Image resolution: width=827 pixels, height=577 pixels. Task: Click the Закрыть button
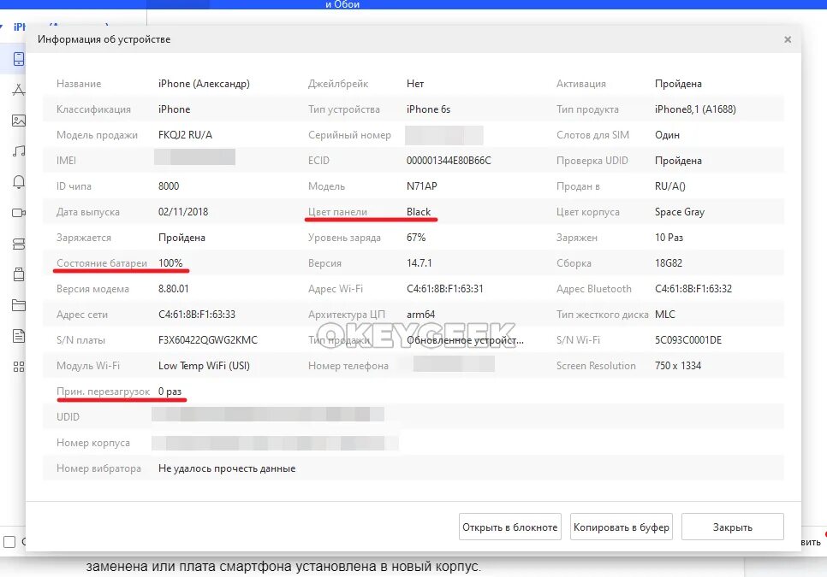733,527
